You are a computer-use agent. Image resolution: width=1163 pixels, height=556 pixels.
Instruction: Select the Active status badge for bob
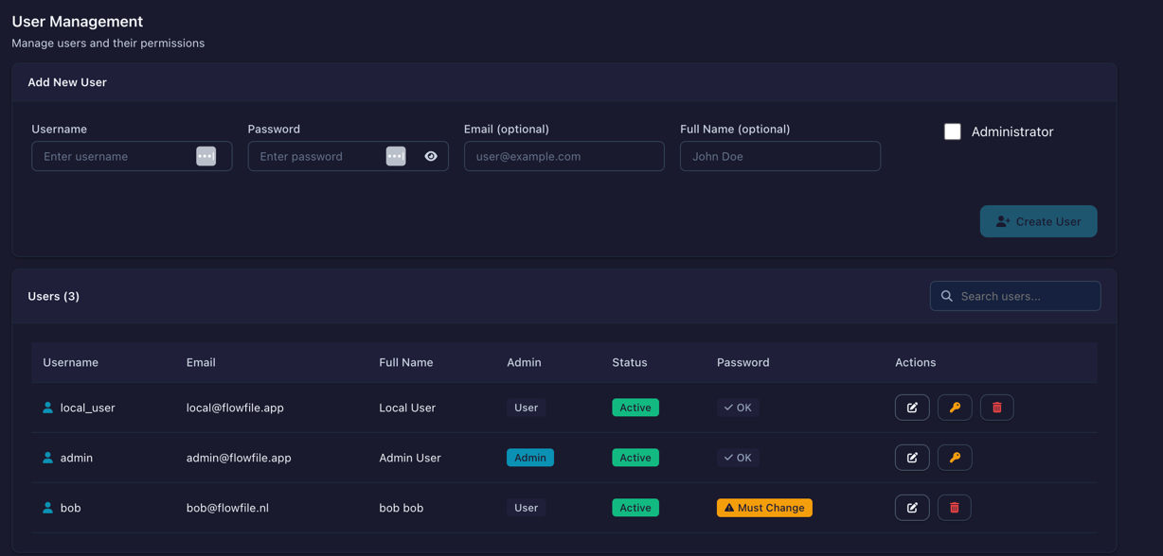point(635,507)
